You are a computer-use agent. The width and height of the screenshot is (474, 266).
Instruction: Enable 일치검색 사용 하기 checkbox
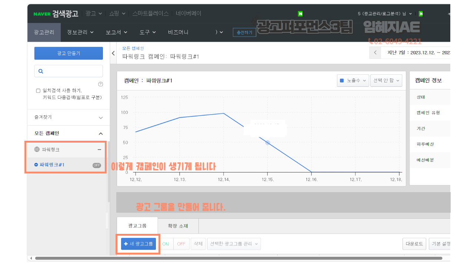(38, 91)
